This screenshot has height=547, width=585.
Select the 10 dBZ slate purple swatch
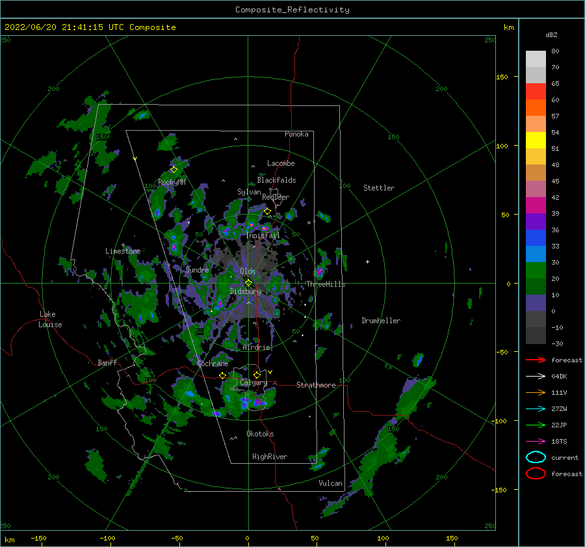pyautogui.click(x=536, y=303)
